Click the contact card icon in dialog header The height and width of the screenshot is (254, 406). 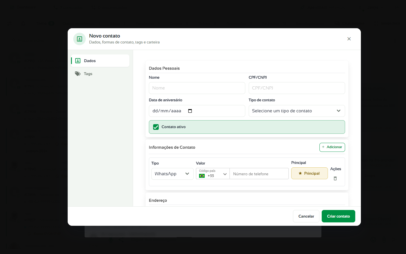click(80, 39)
